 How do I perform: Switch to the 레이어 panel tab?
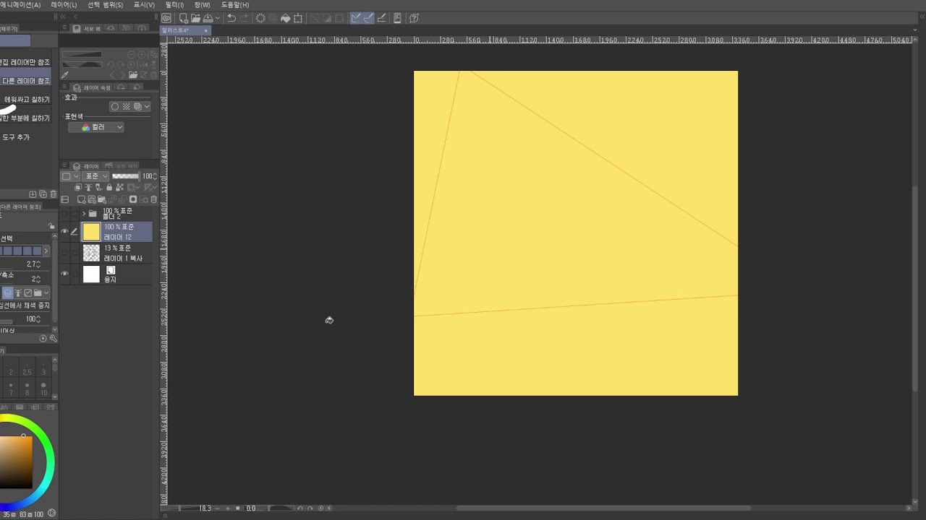[x=86, y=166]
